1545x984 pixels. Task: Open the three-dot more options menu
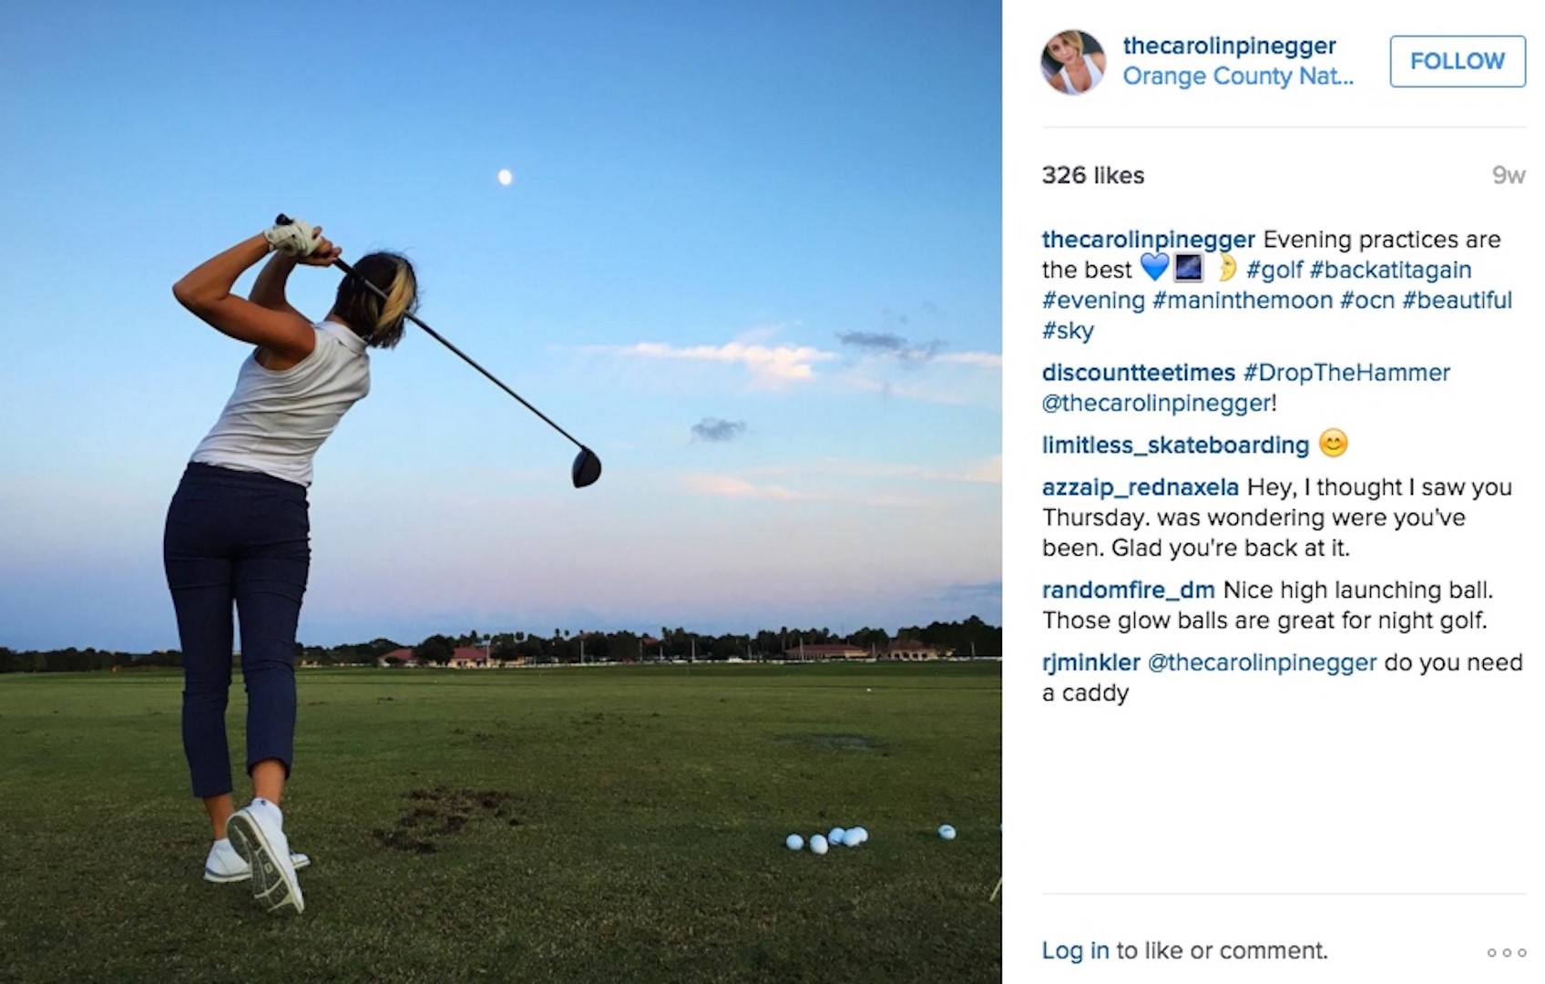[x=1506, y=952]
